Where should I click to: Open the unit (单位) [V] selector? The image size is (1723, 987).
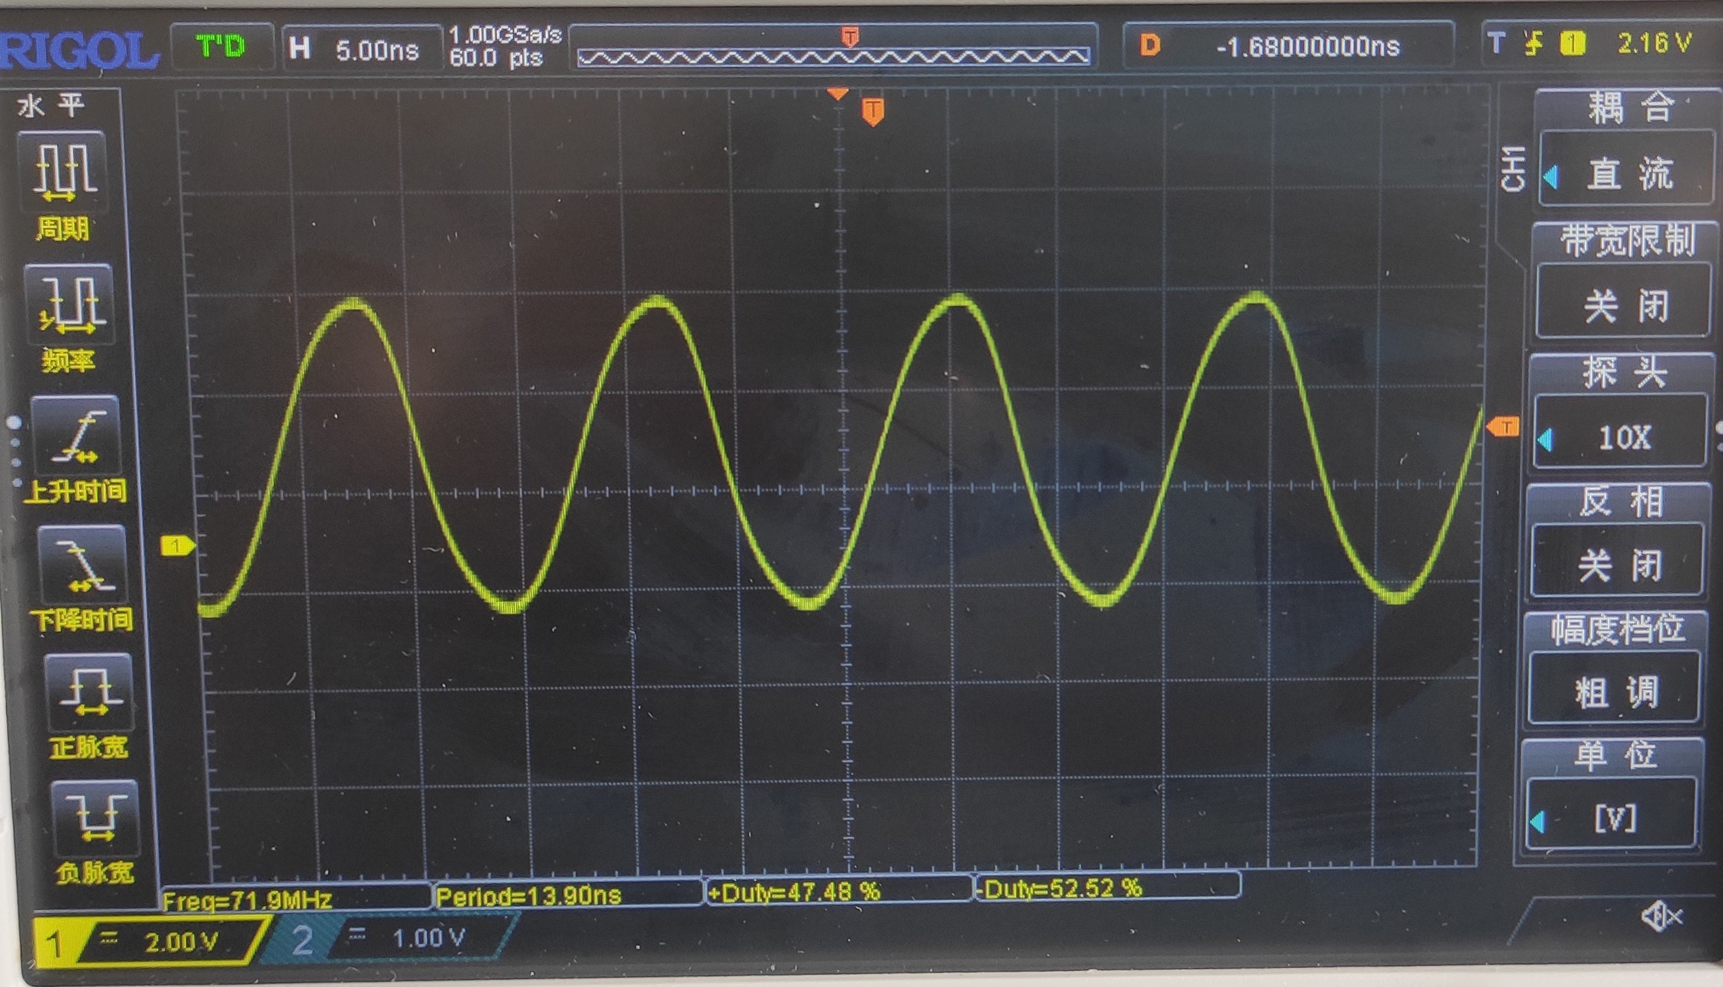(x=1613, y=819)
